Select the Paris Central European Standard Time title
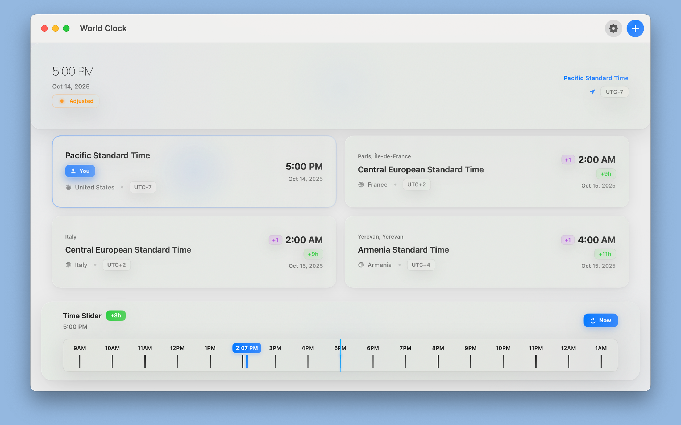This screenshot has height=425, width=681. (x=421, y=169)
